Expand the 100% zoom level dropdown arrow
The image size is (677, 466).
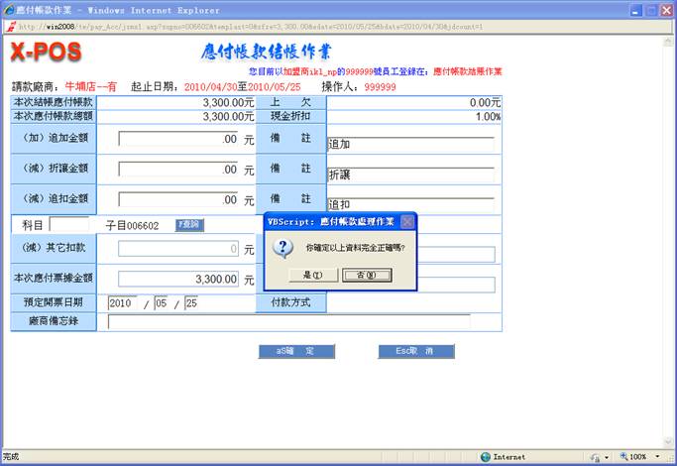pos(656,457)
